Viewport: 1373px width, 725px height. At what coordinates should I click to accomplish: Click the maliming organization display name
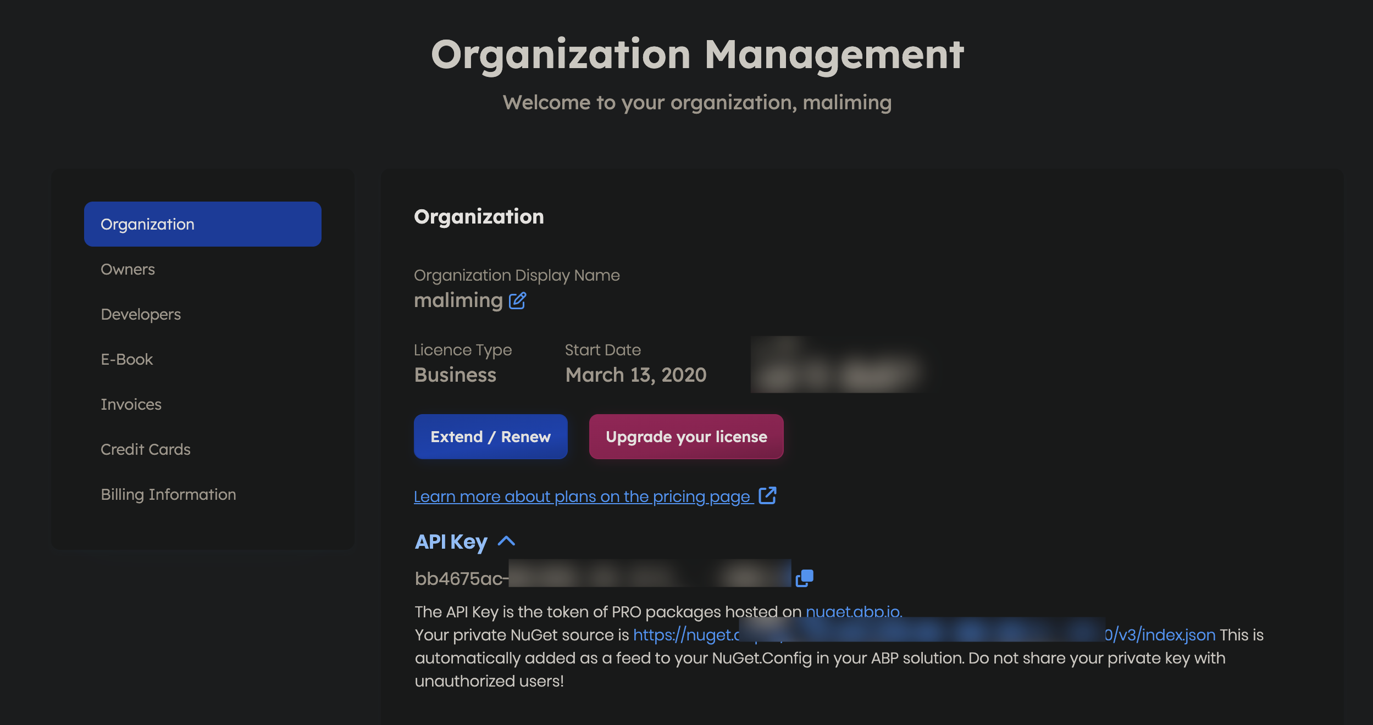click(458, 300)
